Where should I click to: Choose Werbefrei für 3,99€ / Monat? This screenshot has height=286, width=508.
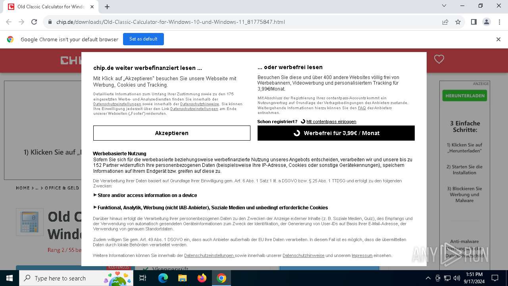pyautogui.click(x=336, y=133)
